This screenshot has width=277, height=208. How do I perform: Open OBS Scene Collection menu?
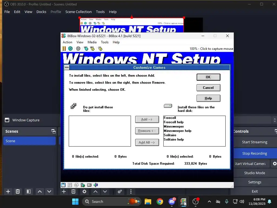pyautogui.click(x=78, y=12)
